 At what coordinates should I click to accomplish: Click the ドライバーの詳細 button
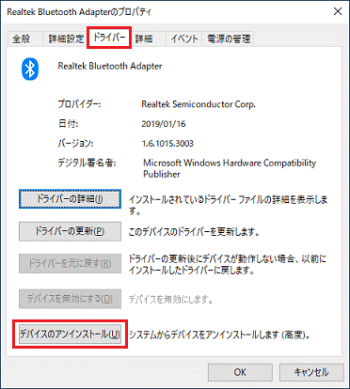click(x=70, y=199)
